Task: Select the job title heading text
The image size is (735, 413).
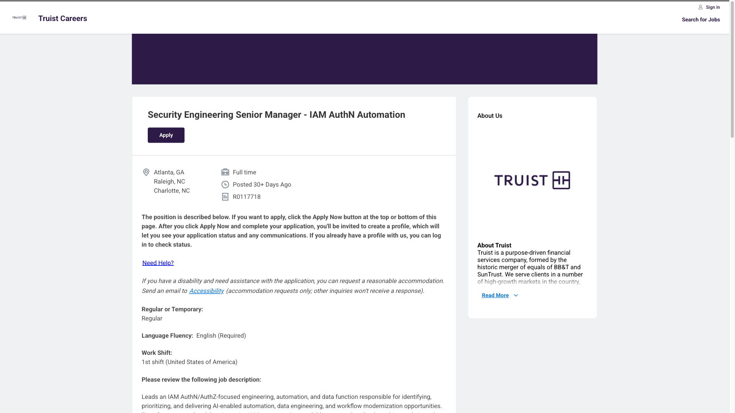Action: [x=276, y=115]
